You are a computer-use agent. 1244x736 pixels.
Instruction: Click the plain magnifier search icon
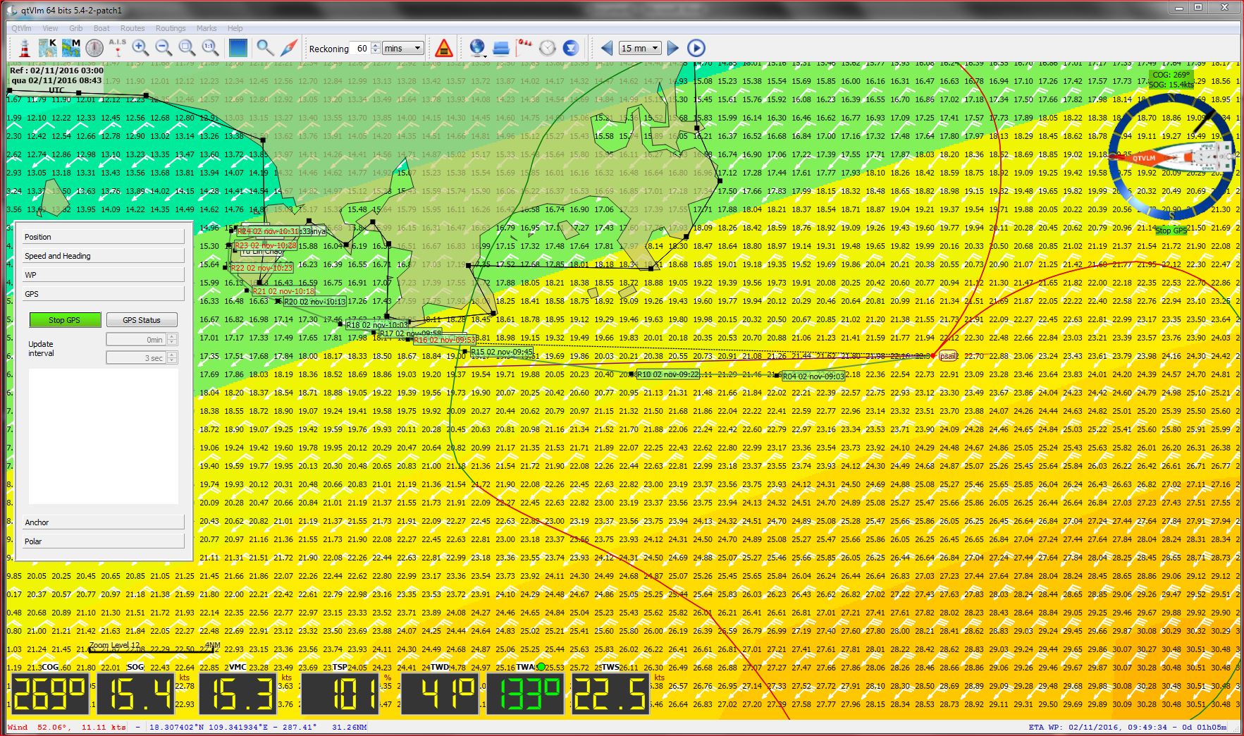click(265, 48)
